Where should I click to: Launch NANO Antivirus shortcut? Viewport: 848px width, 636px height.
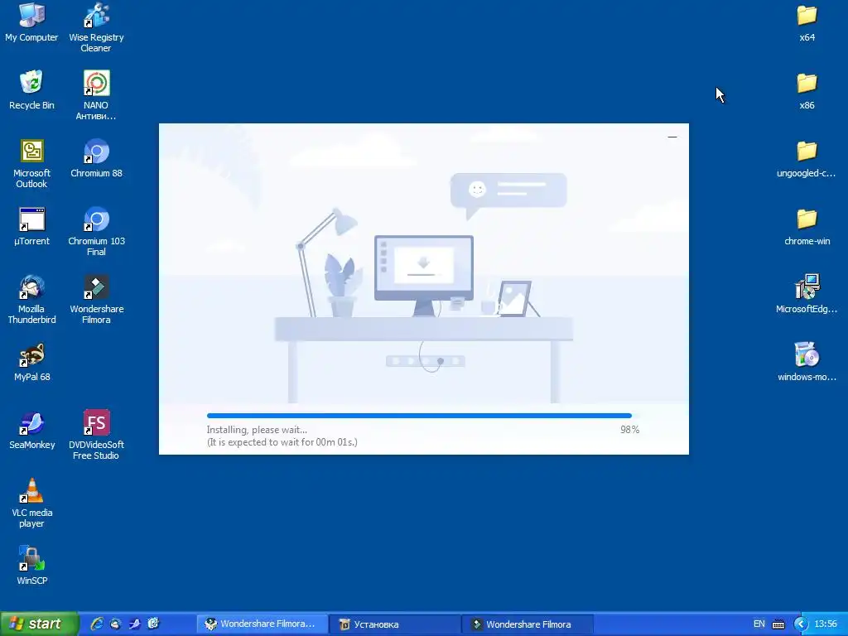tap(96, 95)
